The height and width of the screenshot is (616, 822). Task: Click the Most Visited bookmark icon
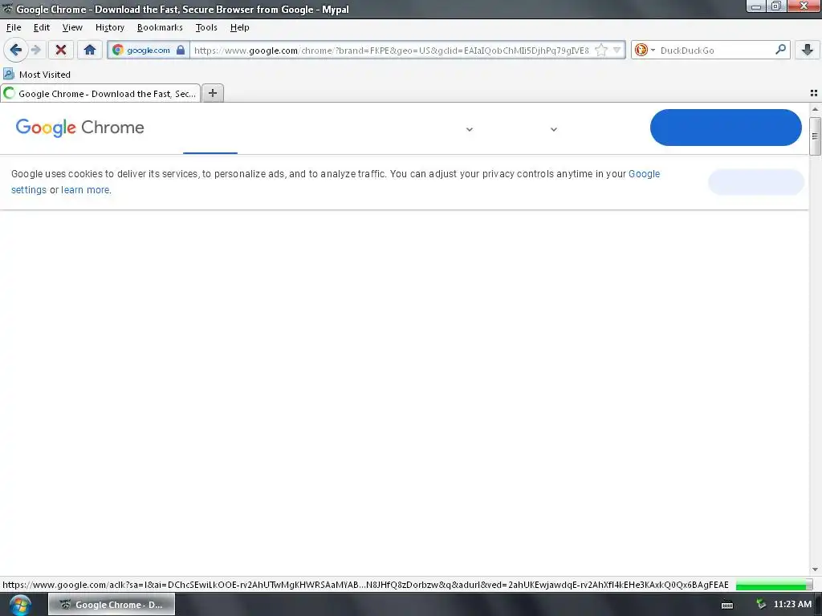click(x=9, y=74)
